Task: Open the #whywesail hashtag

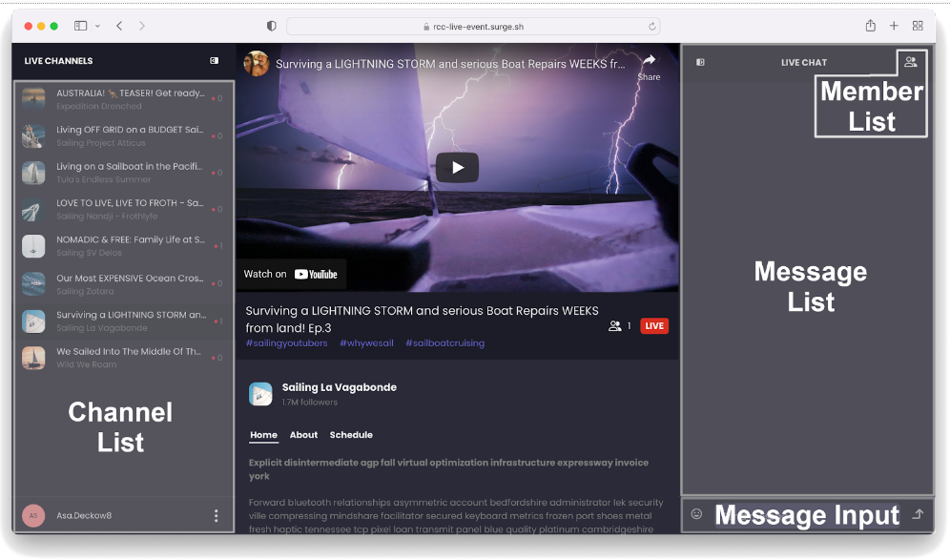Action: [x=366, y=342]
